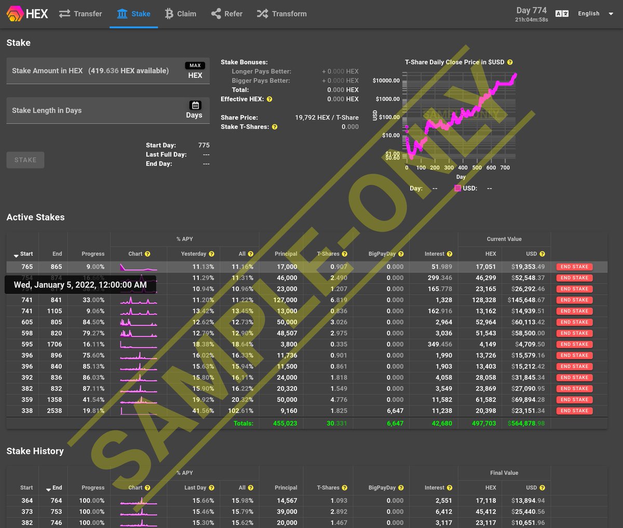623x528 pixels.
Task: Click Interest help icon in Active Stakes
Action: pos(450,254)
